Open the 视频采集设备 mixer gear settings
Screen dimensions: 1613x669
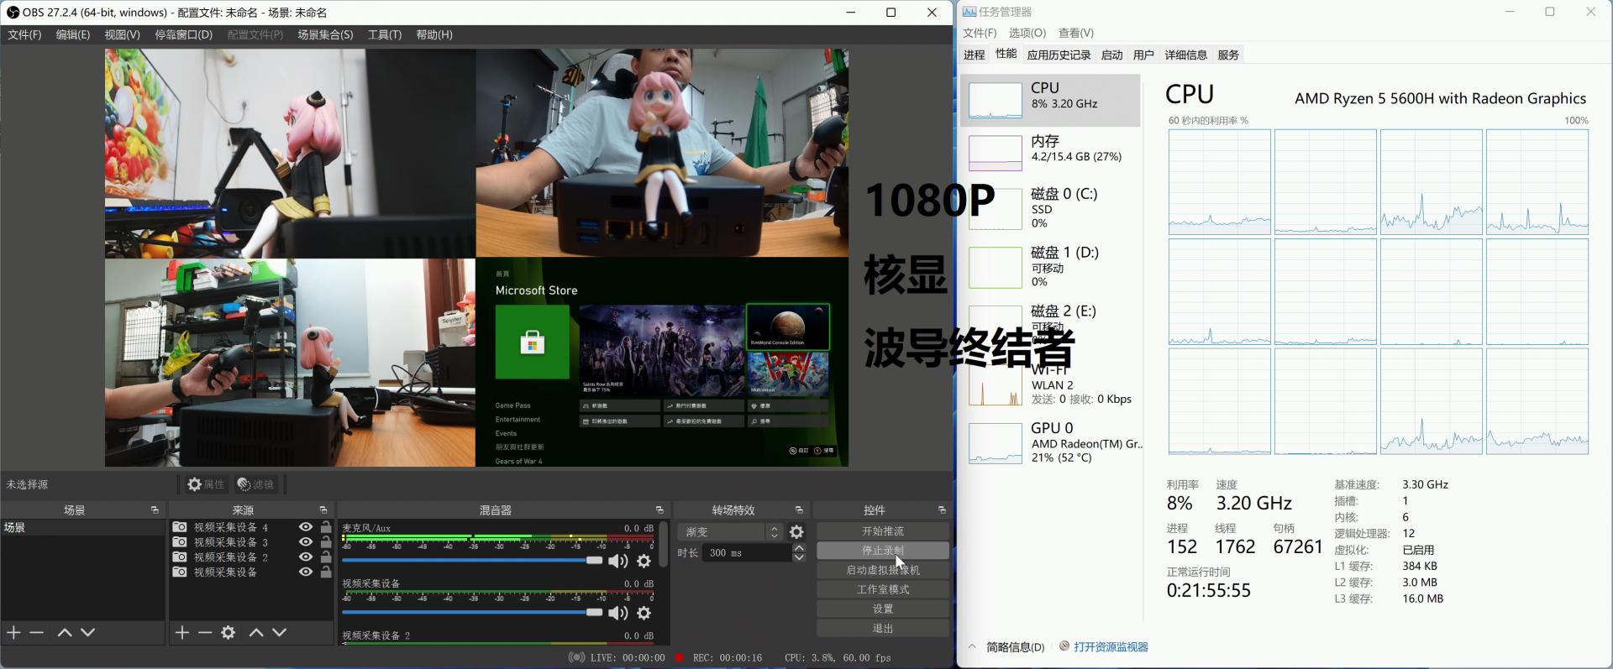[644, 613]
